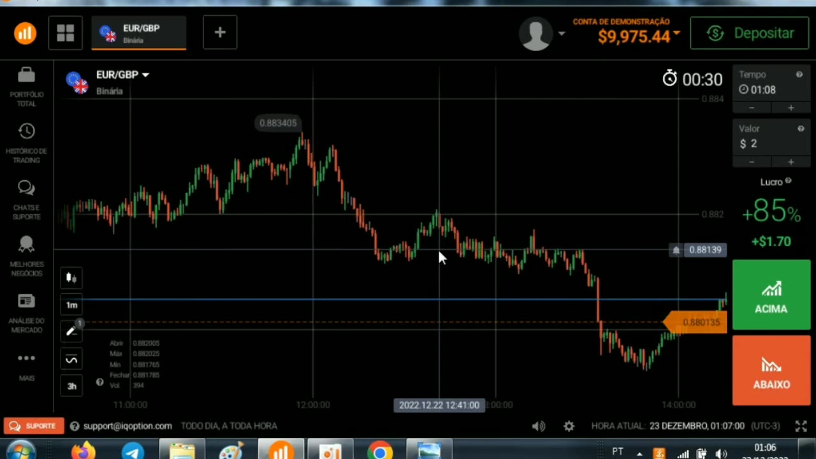The image size is (816, 459).
Task: Select the 3h chart time range
Action: point(71,386)
